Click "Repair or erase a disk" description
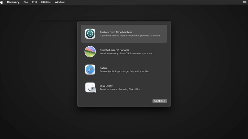248x139 pixels. [120, 89]
